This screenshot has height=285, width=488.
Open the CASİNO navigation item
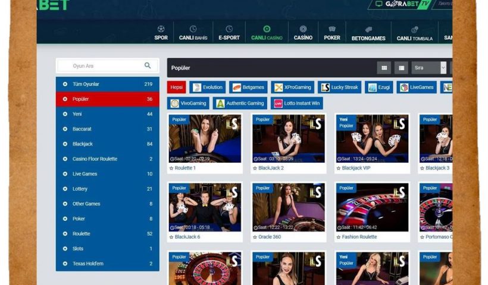(x=303, y=33)
